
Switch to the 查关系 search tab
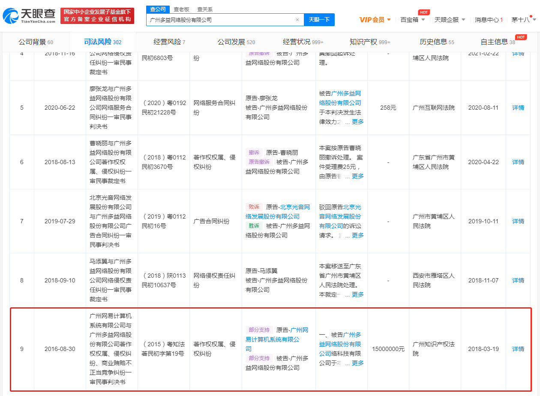coord(205,9)
